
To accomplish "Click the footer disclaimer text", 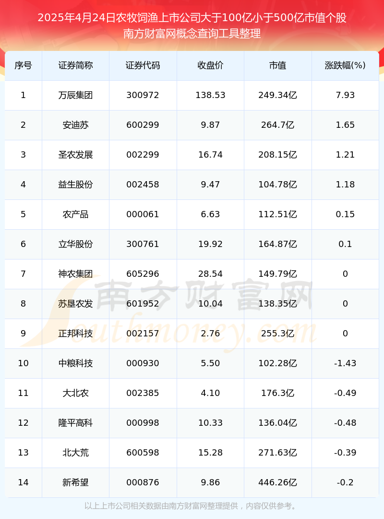I will [192, 506].
